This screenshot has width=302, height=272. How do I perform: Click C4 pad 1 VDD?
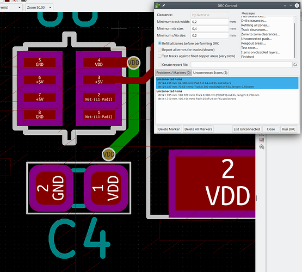coord(106,188)
